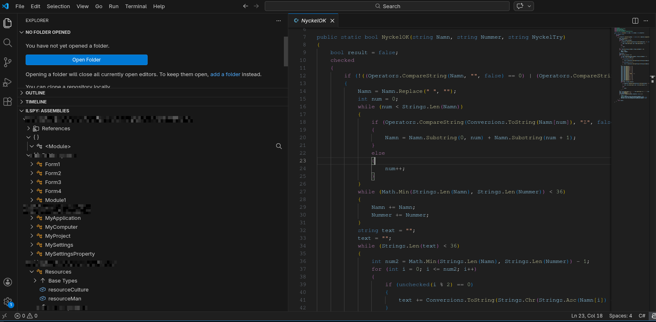Expand the Form1 tree node
Image resolution: width=656 pixels, height=322 pixels.
(x=32, y=164)
